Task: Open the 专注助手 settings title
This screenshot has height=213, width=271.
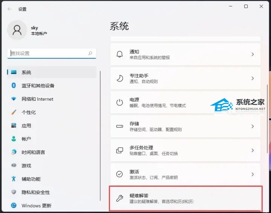Action: 139,76
